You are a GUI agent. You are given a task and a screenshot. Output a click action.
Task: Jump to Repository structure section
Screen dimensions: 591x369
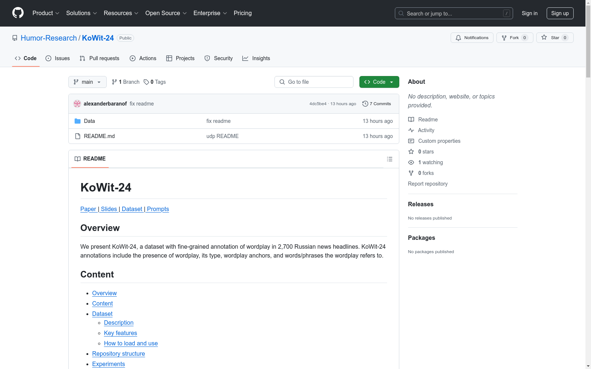point(119,354)
